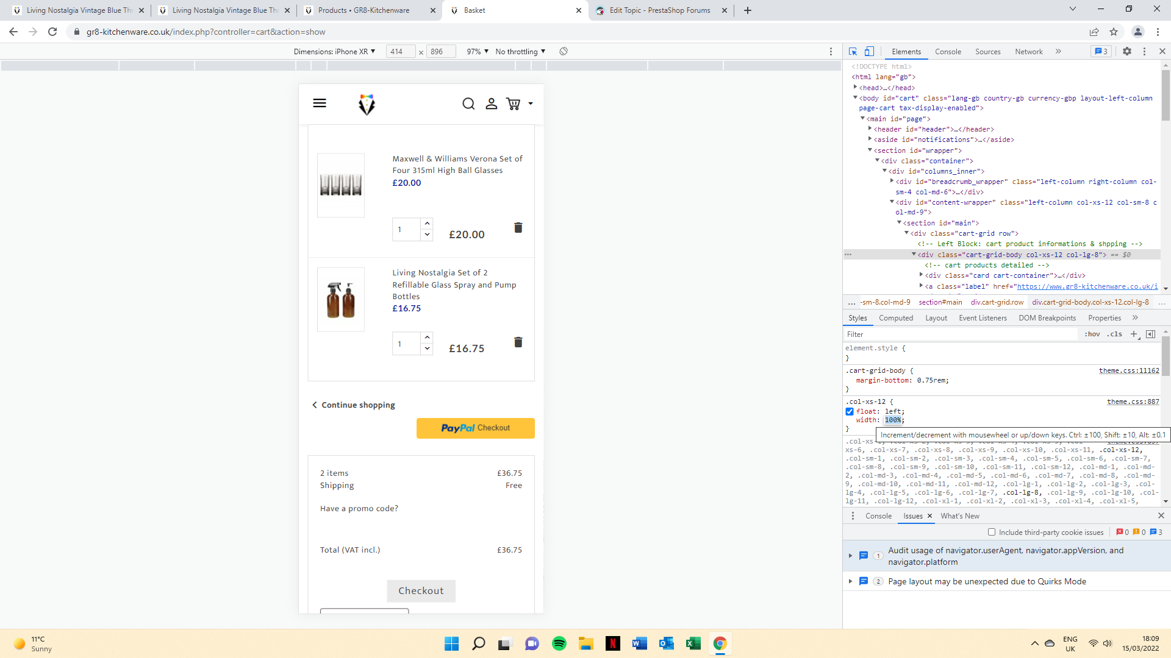Toggle the device toolbar icon in DevTools
This screenshot has width=1171, height=658.
(x=869, y=51)
